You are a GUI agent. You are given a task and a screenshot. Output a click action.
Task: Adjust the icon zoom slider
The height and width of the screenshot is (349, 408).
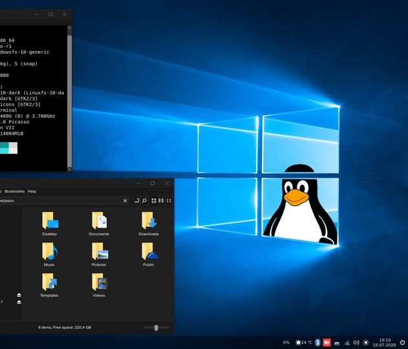156,328
